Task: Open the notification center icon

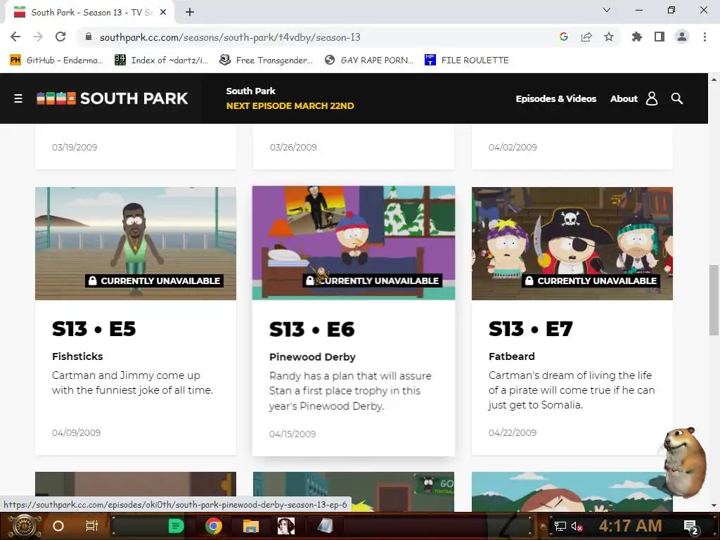Action: 691,527
